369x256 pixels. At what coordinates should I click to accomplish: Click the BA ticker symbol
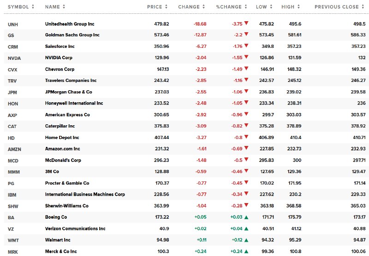point(11,218)
